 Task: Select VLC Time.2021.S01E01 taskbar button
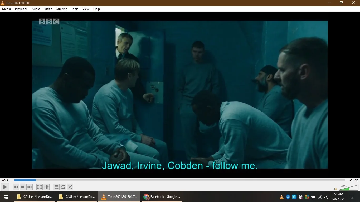pos(119,197)
